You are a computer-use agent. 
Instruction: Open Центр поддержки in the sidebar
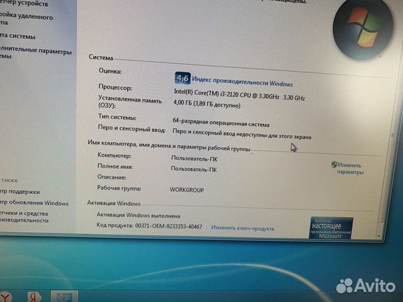[x=20, y=191]
